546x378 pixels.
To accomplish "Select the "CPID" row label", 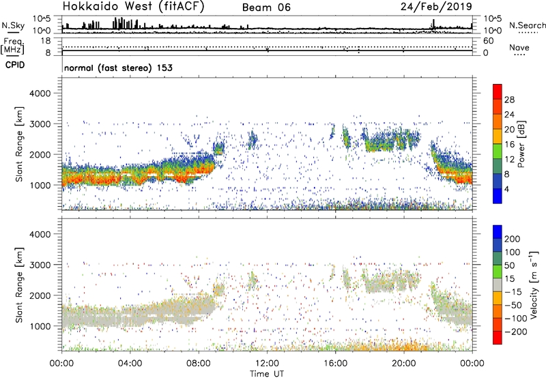I will coord(15,65).
